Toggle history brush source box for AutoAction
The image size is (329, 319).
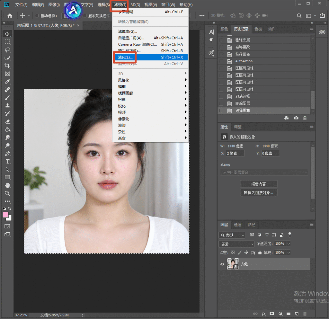[x=221, y=61]
